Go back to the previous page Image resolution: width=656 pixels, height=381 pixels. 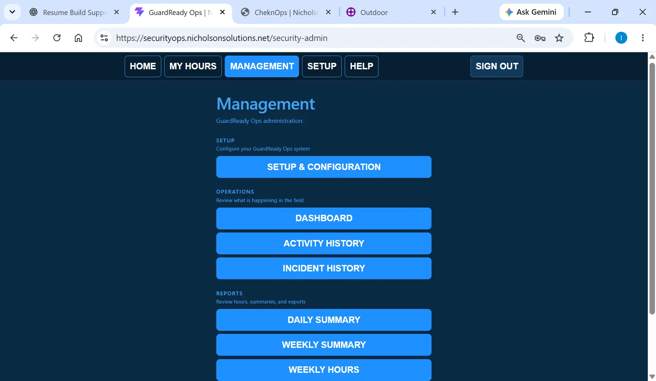pos(14,38)
